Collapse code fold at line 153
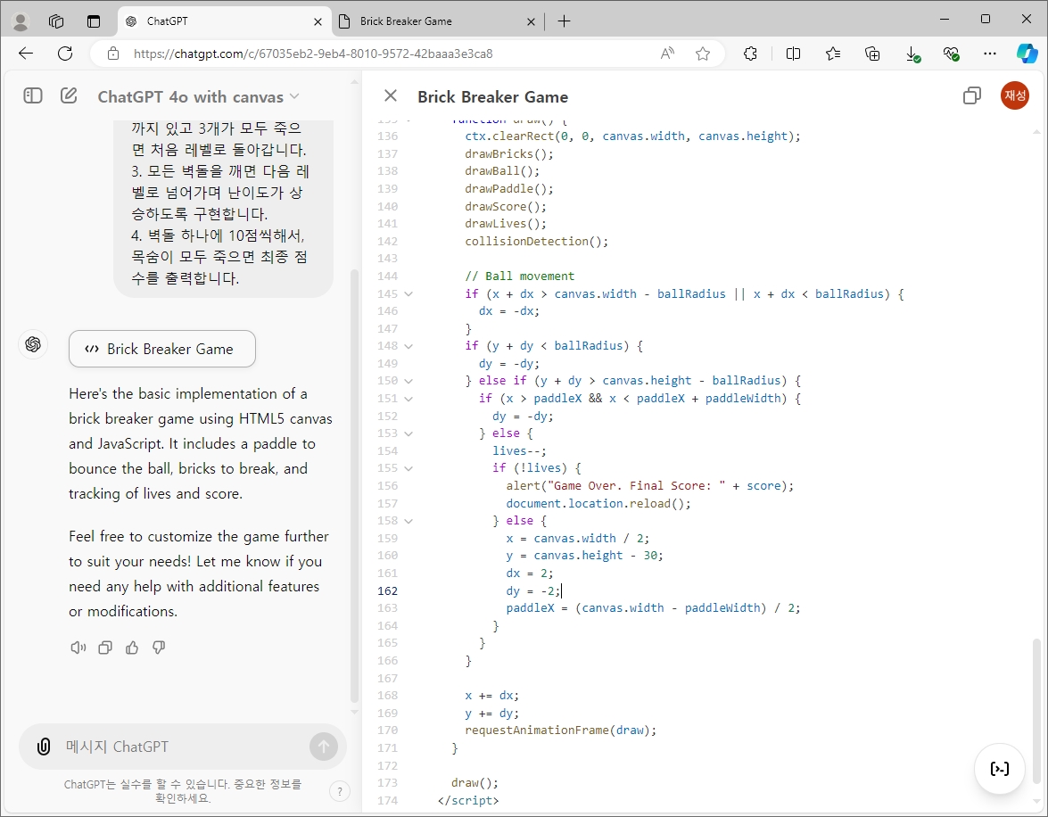 tap(408, 433)
